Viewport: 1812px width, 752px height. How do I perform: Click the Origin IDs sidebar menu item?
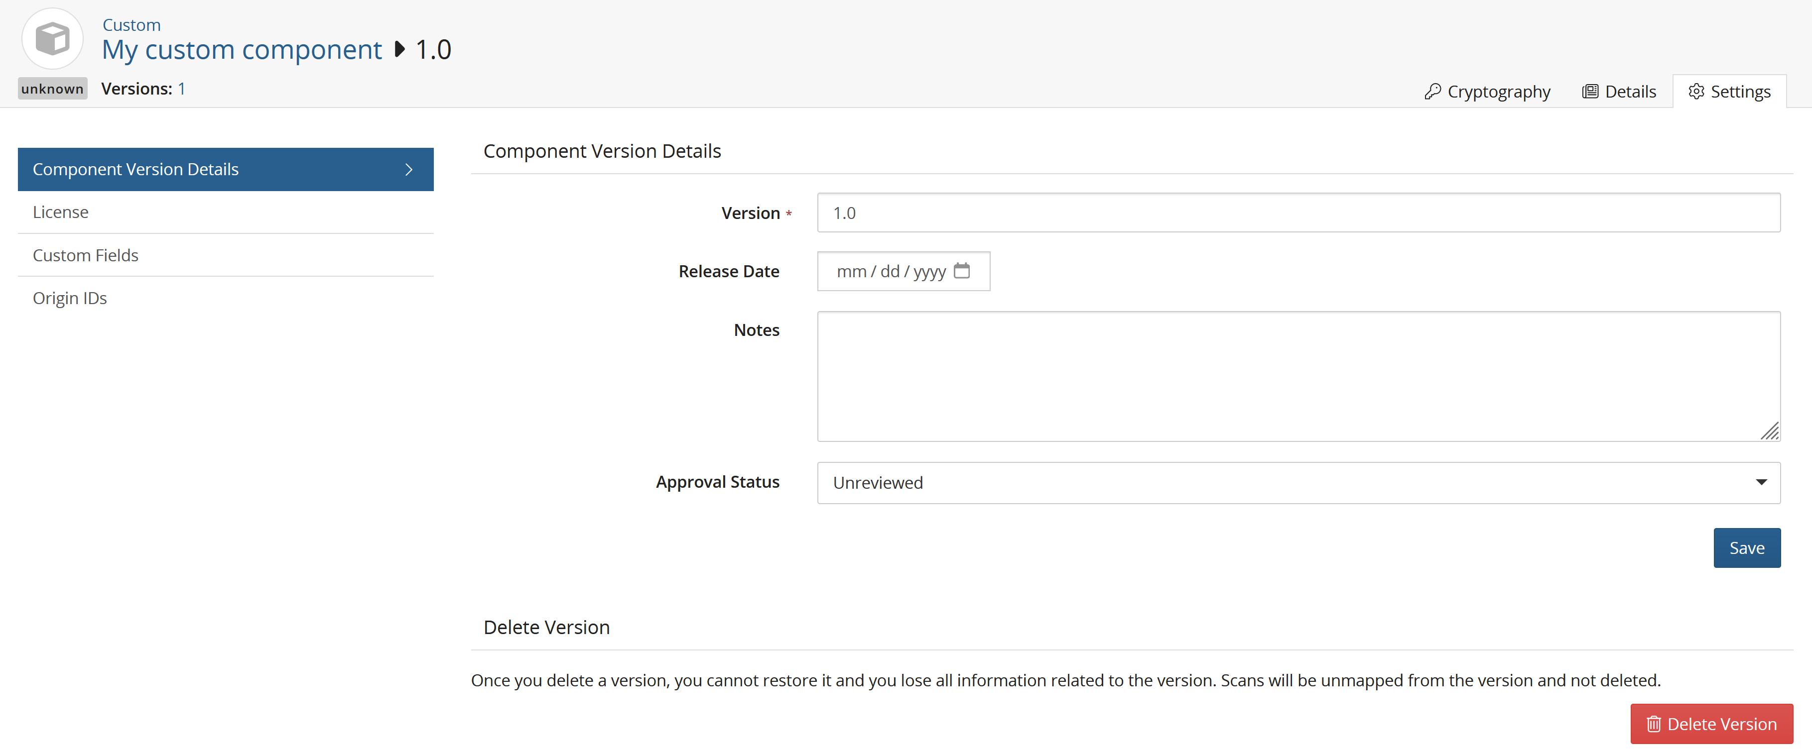(69, 298)
